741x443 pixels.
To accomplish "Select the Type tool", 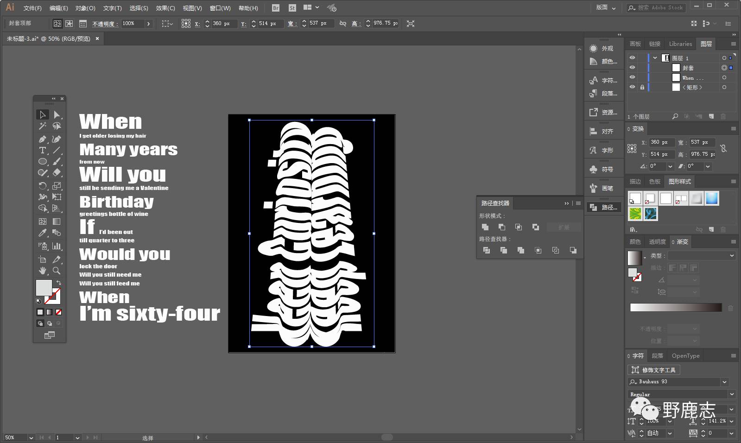I will pyautogui.click(x=43, y=150).
